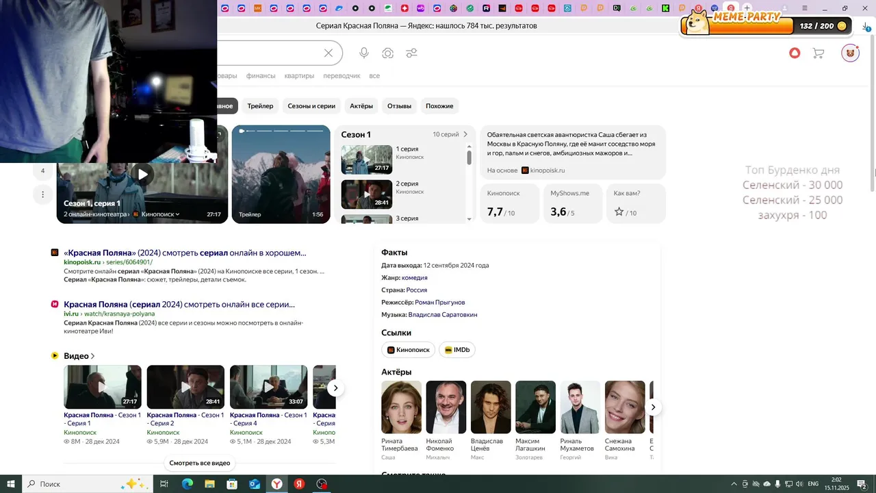The height and width of the screenshot is (493, 876).
Task: Open the Трейлер video thumbnail 1:56
Action: (281, 174)
